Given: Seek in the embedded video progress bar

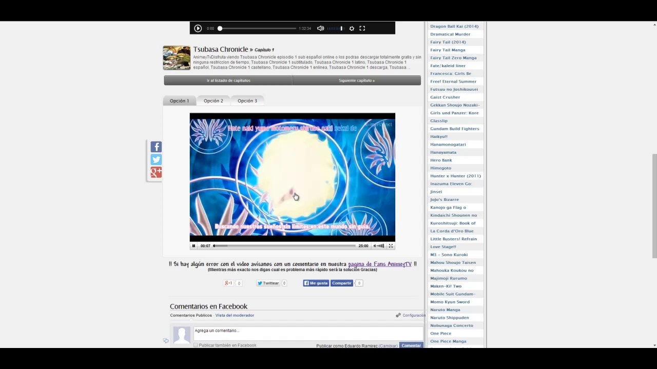Looking at the screenshot, I should coord(284,246).
